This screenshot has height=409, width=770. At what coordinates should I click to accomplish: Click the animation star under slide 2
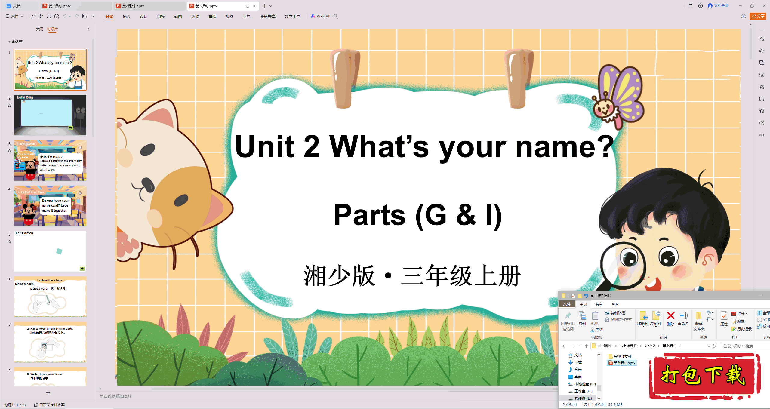coord(9,106)
